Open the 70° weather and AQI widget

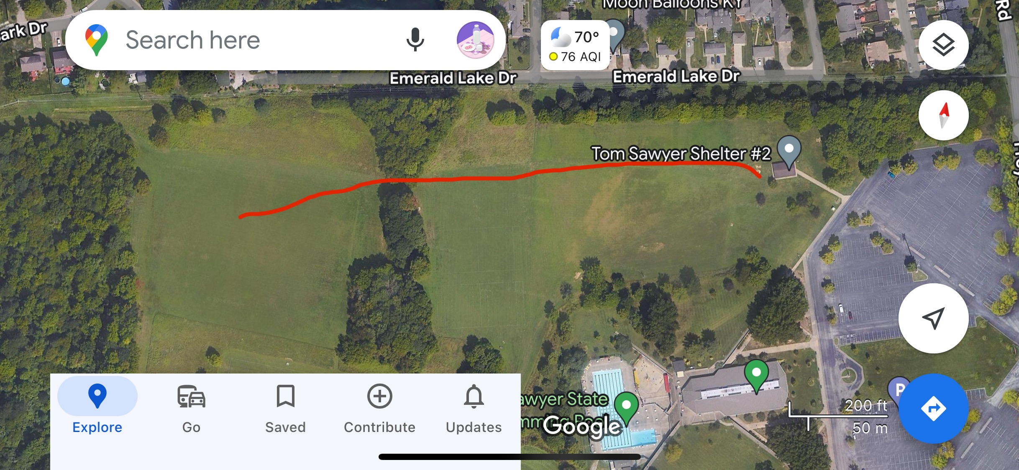click(576, 45)
